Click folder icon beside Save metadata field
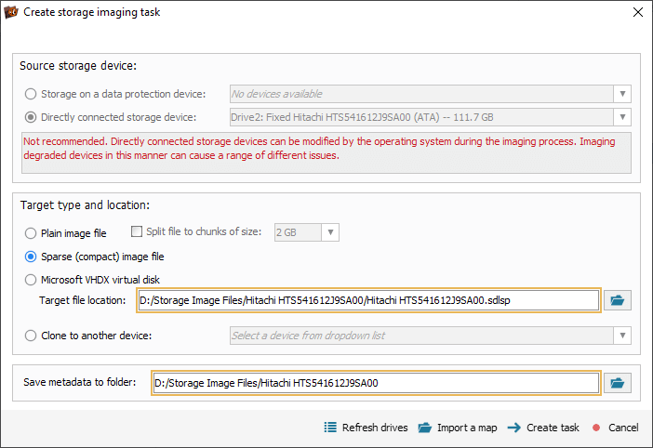 point(617,383)
